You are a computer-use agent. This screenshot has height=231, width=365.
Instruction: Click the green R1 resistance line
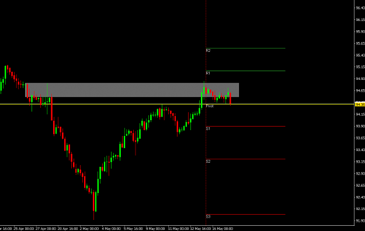tap(246, 71)
